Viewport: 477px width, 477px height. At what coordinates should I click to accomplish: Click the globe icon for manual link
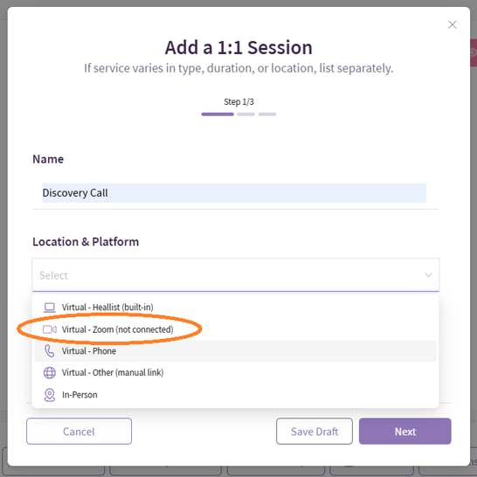click(50, 373)
